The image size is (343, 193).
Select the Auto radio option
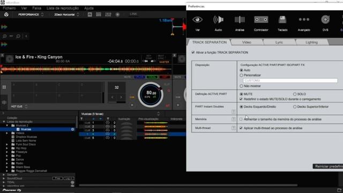click(241, 70)
